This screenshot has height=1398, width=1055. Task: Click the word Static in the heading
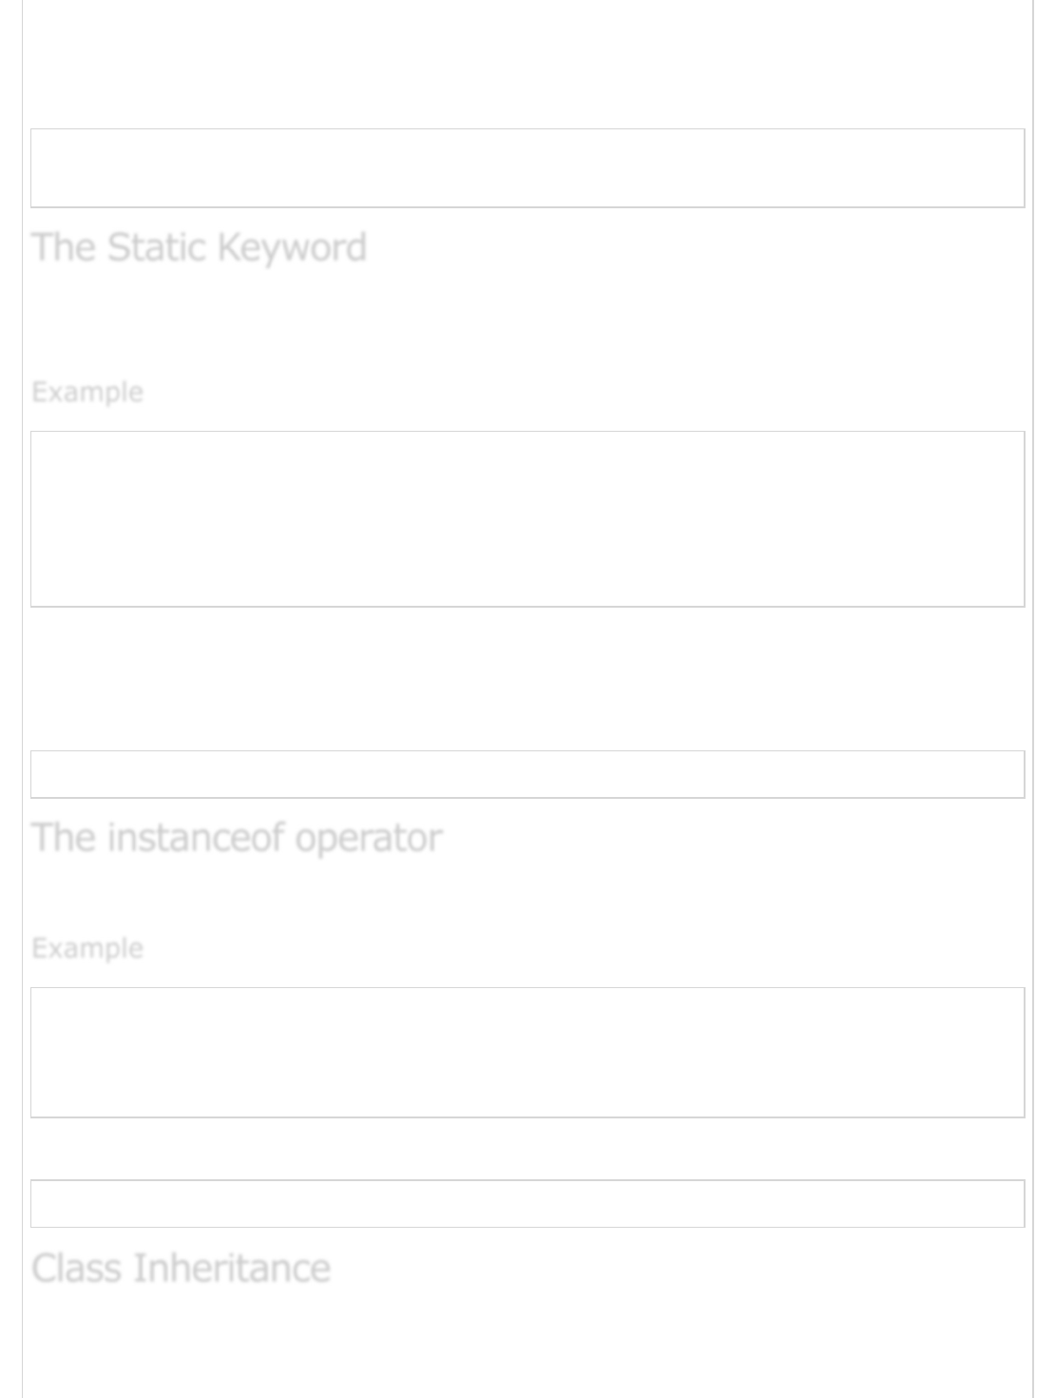pyautogui.click(x=156, y=247)
